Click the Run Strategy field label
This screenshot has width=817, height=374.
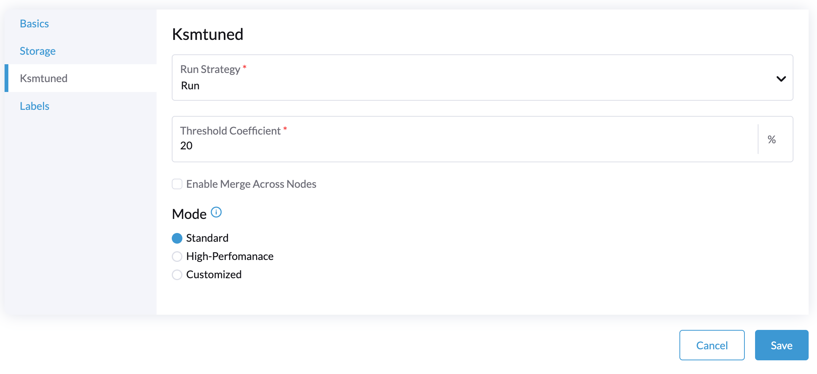210,69
